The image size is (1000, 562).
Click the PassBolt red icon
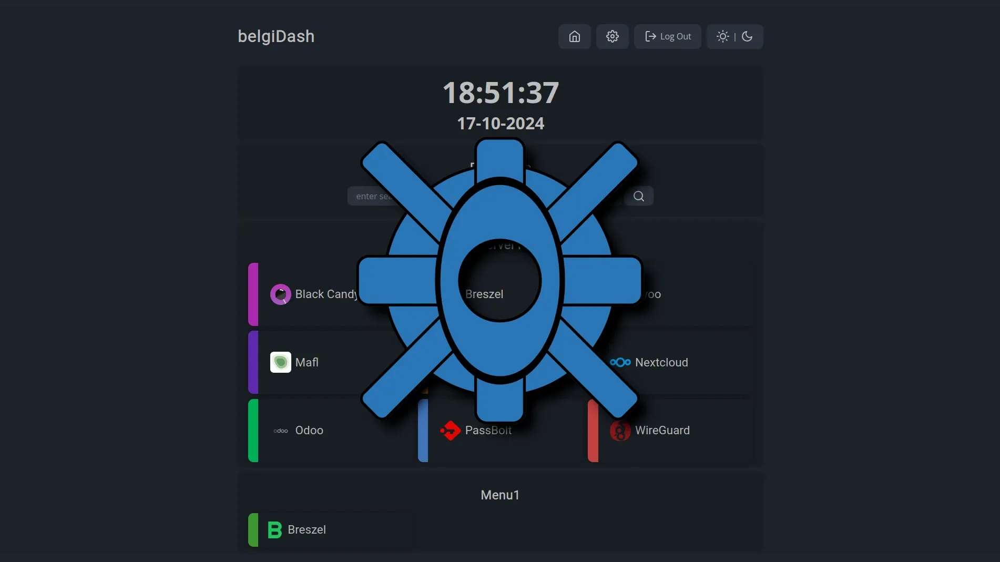451,430
